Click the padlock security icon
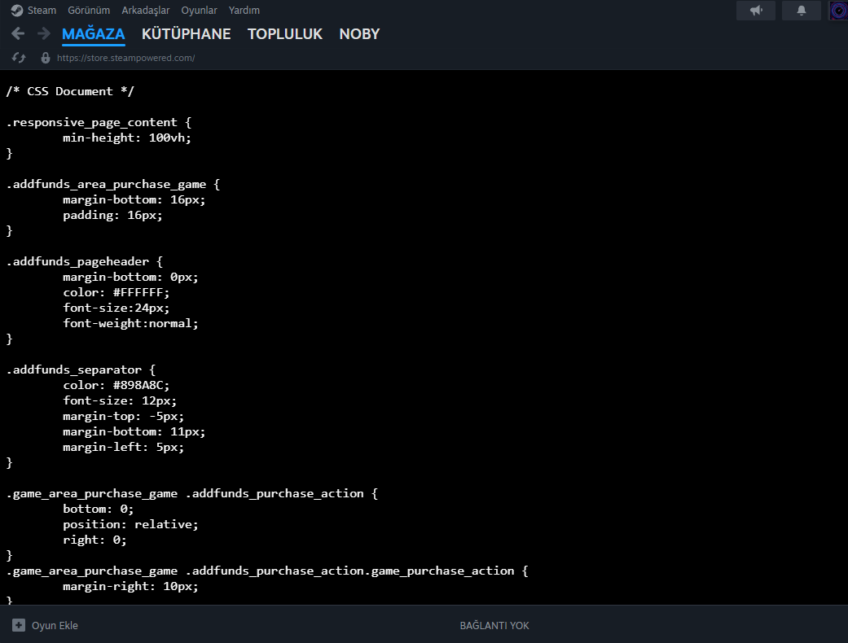848x643 pixels. 46,58
